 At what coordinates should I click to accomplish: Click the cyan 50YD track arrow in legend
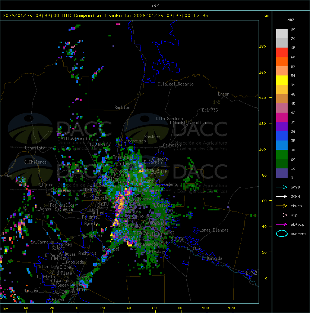[x=282, y=187]
